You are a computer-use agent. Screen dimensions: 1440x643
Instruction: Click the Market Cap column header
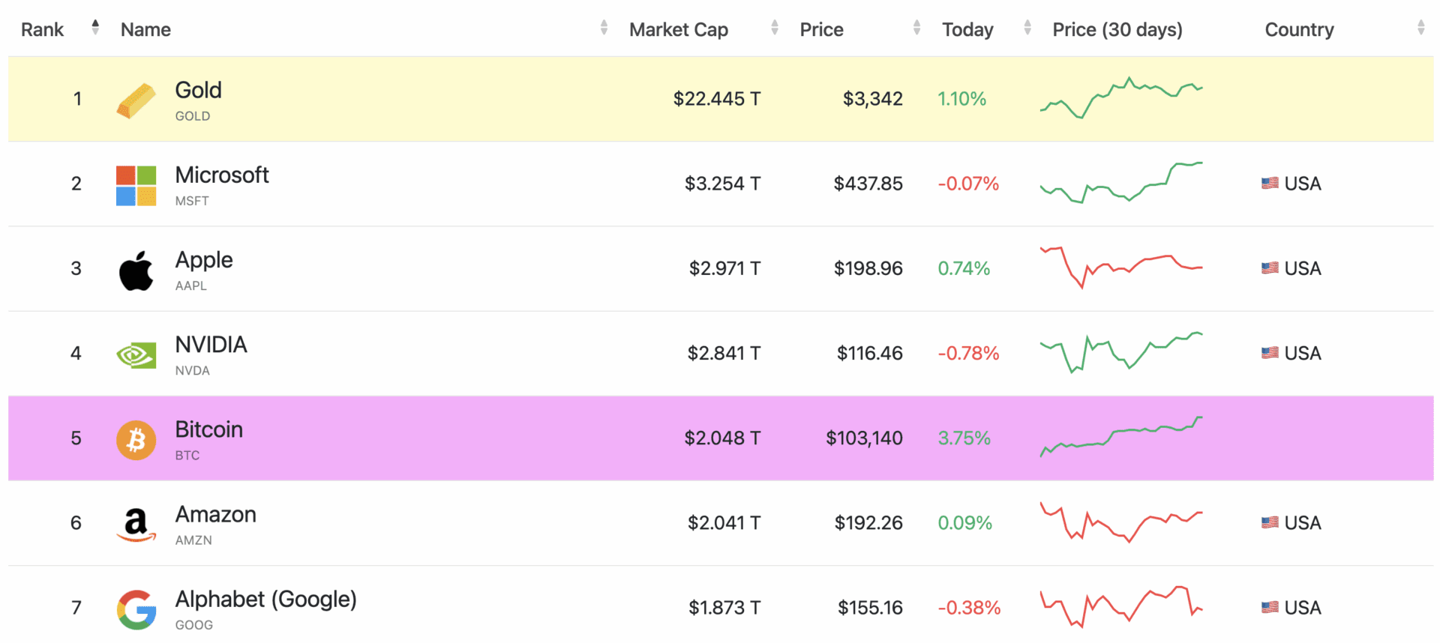coord(679,30)
